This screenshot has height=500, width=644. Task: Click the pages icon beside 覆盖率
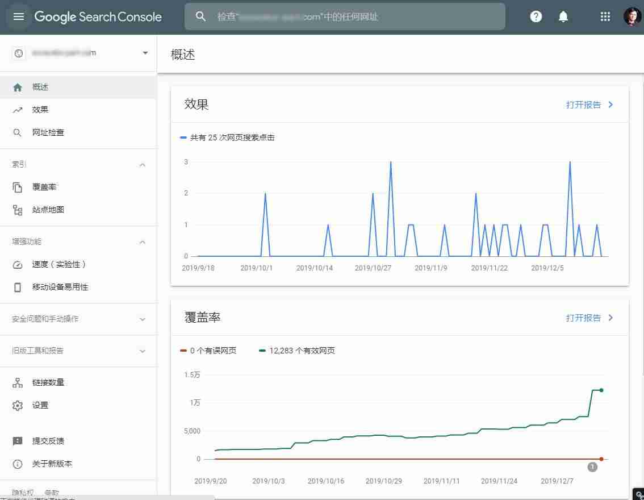(17, 188)
